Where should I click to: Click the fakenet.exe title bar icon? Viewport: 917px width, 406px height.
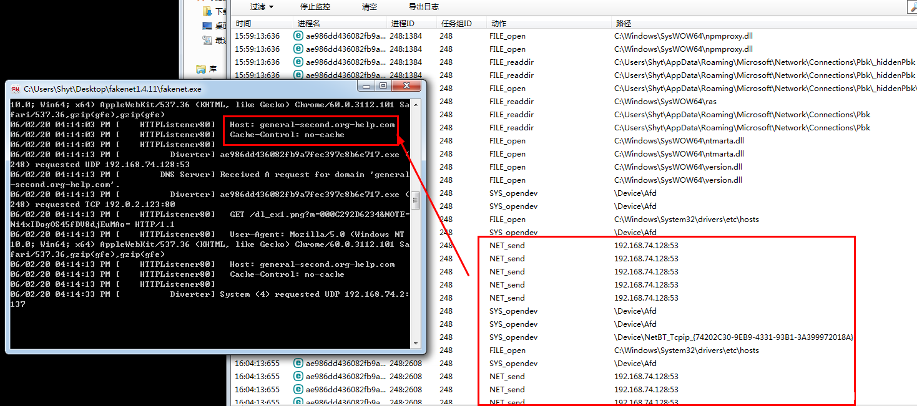click(15, 89)
